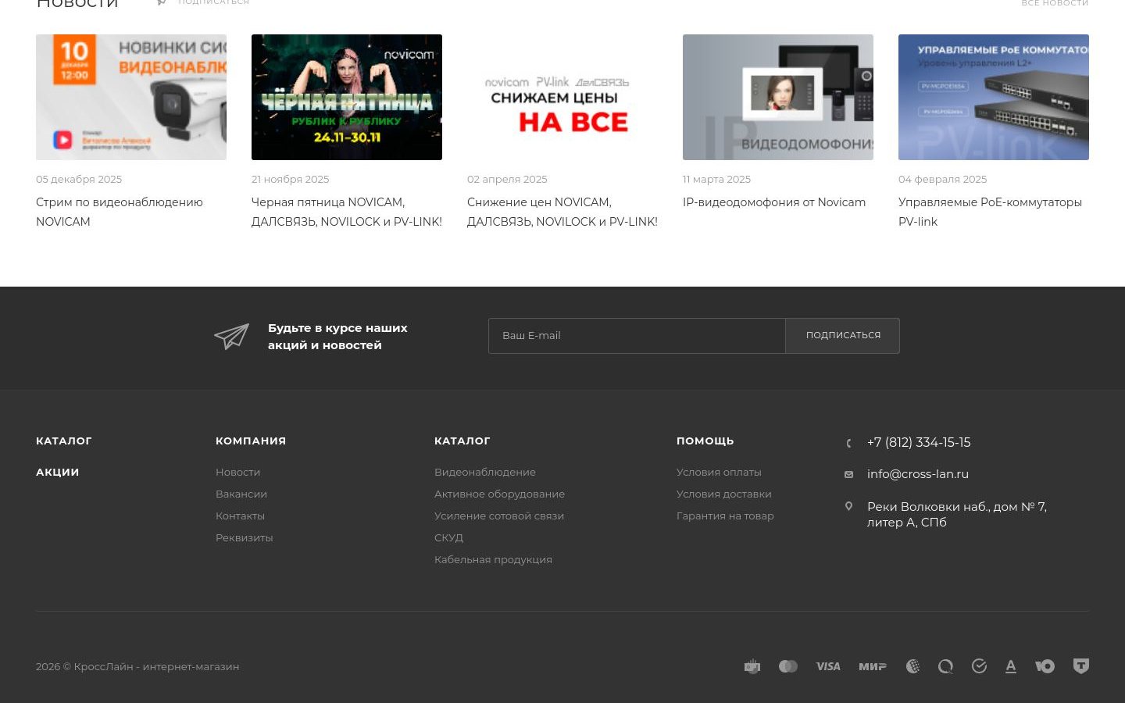This screenshot has width=1125, height=703.
Task: Click the 21 ноября 2025 date
Action: coord(291,179)
